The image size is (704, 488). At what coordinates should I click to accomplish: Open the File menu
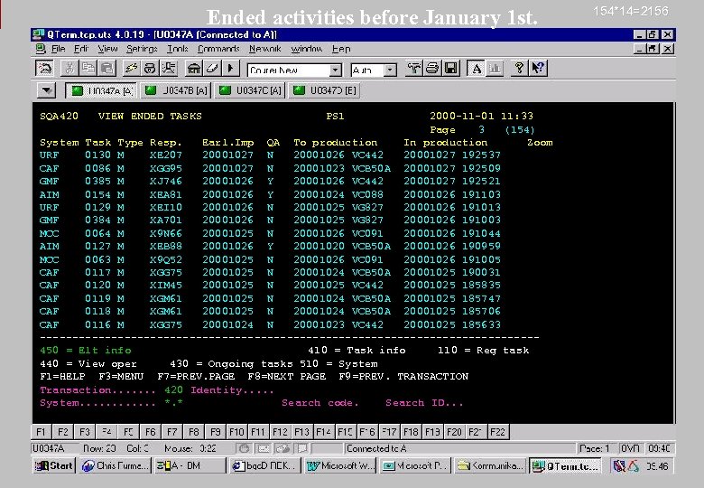[x=59, y=49]
